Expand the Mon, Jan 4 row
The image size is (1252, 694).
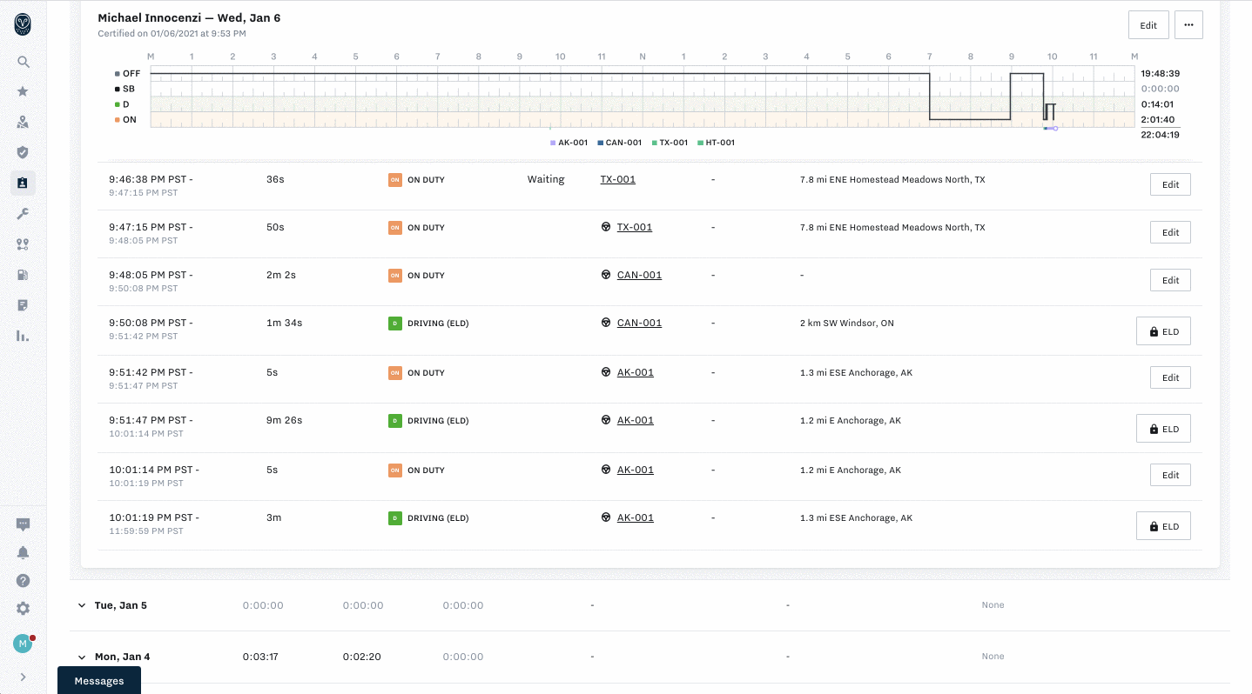tap(82, 657)
